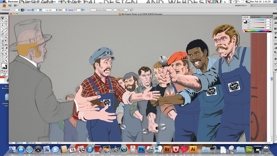The height and width of the screenshot is (156, 277).
Task: Select the Rotate tool
Action: (2, 37)
